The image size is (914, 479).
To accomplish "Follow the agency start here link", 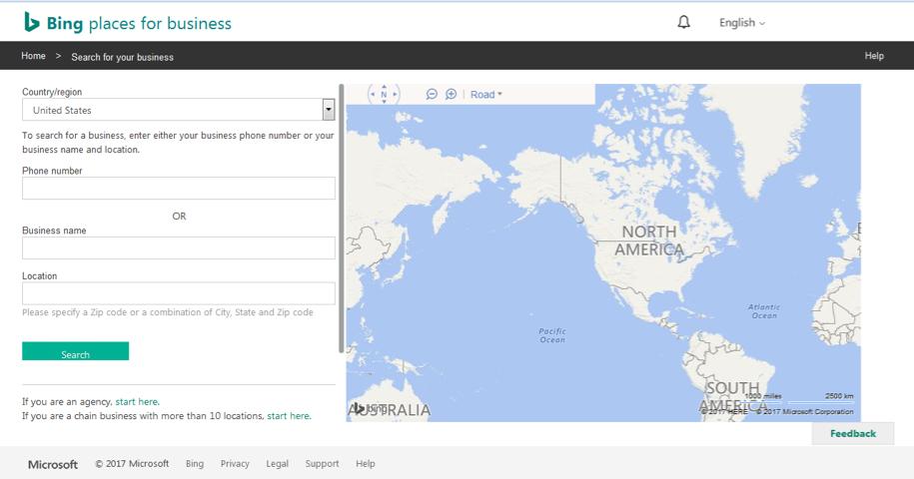I will pos(137,401).
